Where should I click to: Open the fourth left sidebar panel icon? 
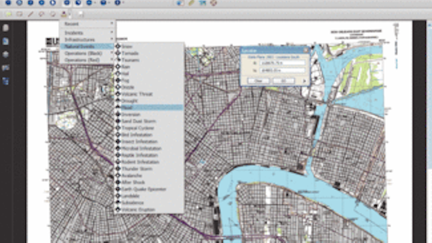tap(6, 67)
